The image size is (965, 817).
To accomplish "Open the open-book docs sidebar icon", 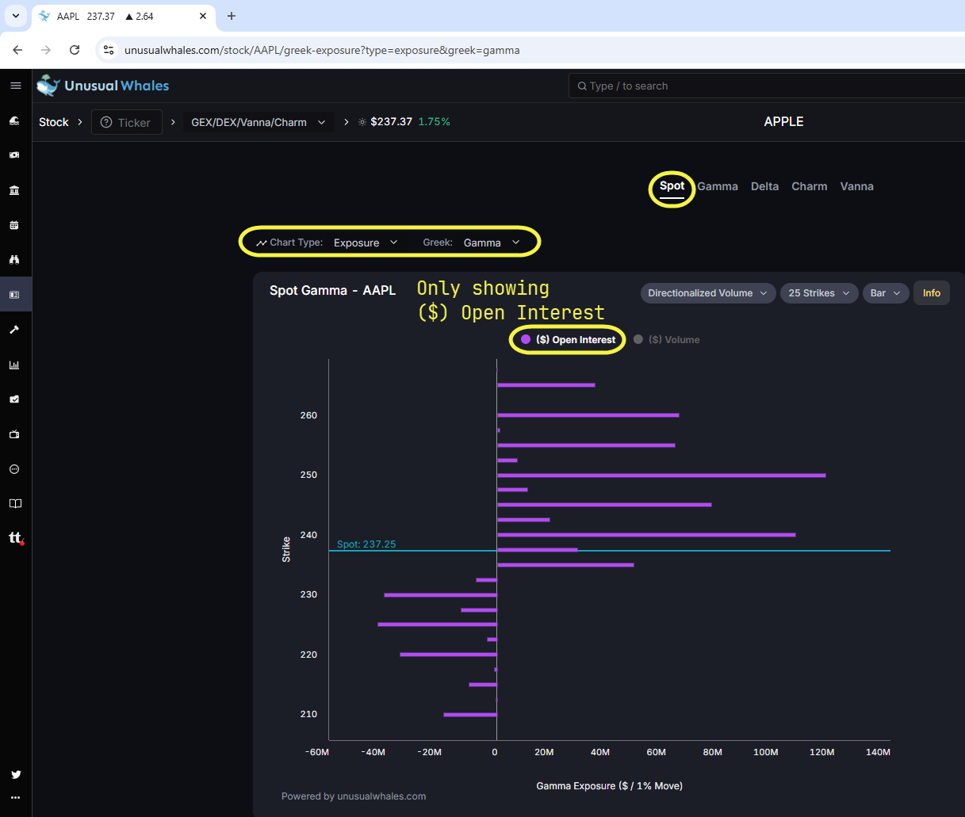I will [x=14, y=504].
